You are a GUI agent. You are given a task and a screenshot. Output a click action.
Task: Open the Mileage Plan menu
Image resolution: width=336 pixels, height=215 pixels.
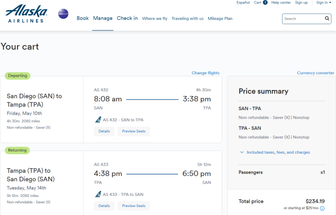coord(220,19)
